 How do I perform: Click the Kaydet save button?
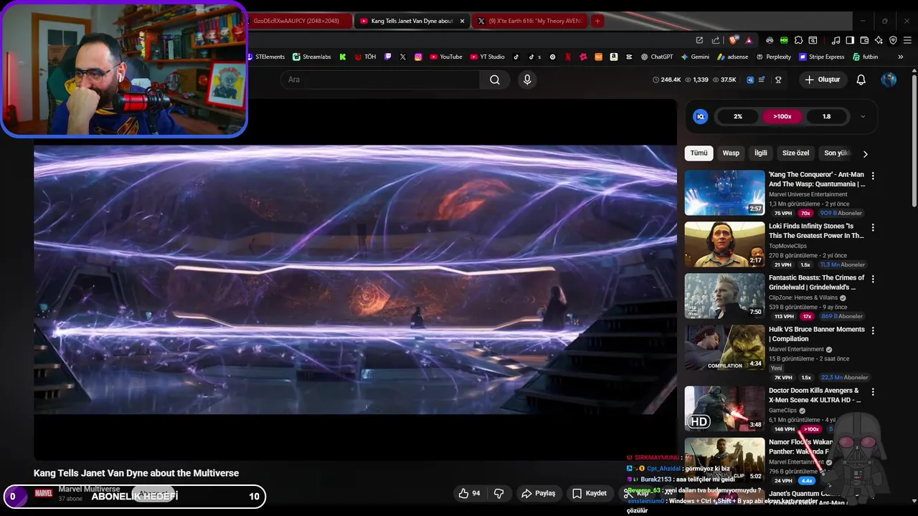click(590, 493)
